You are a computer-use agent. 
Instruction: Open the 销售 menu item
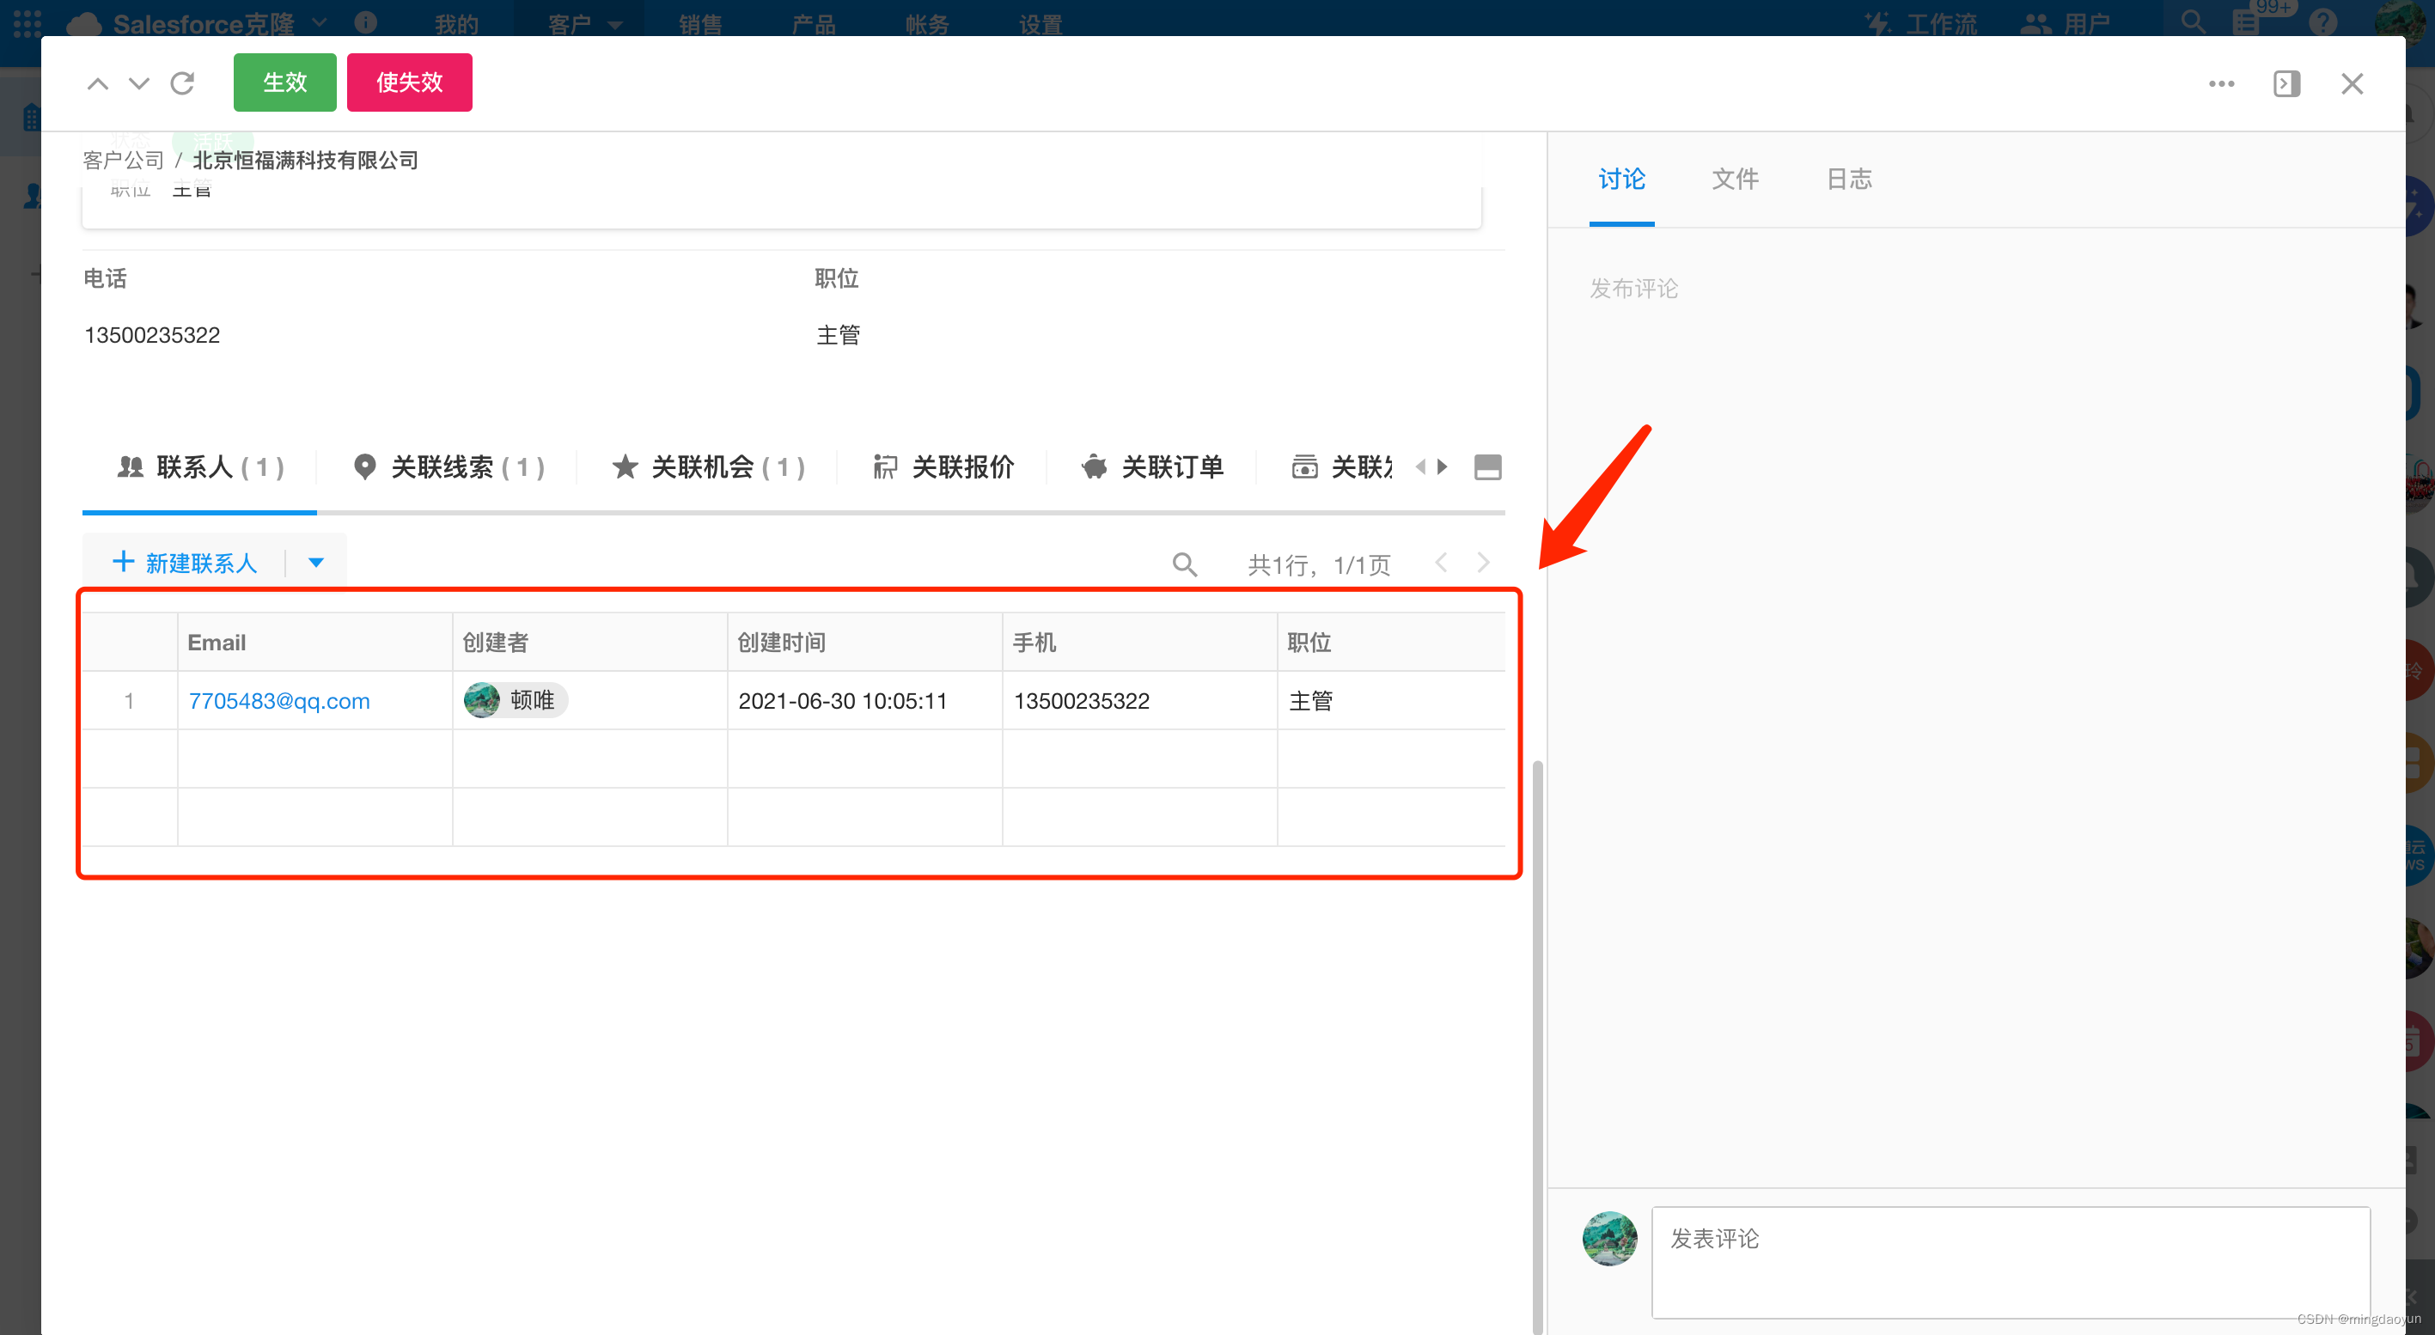click(x=699, y=23)
